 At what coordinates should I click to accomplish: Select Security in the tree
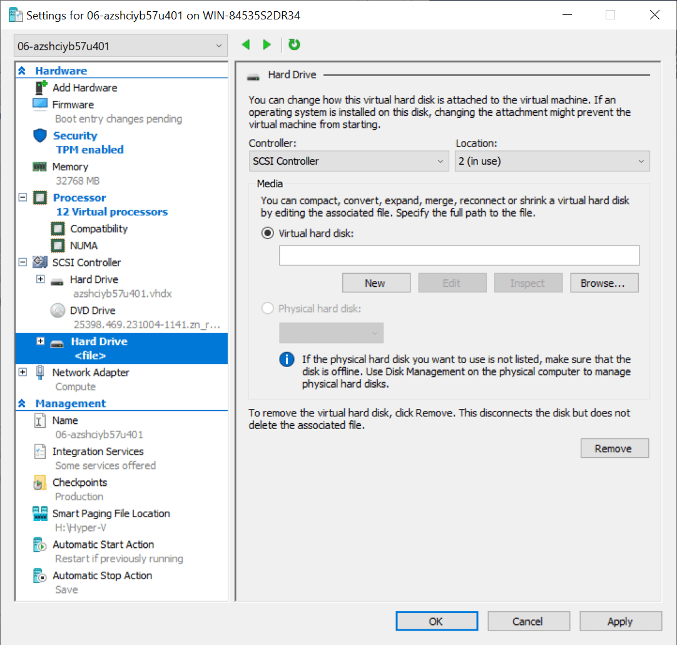[x=75, y=136]
